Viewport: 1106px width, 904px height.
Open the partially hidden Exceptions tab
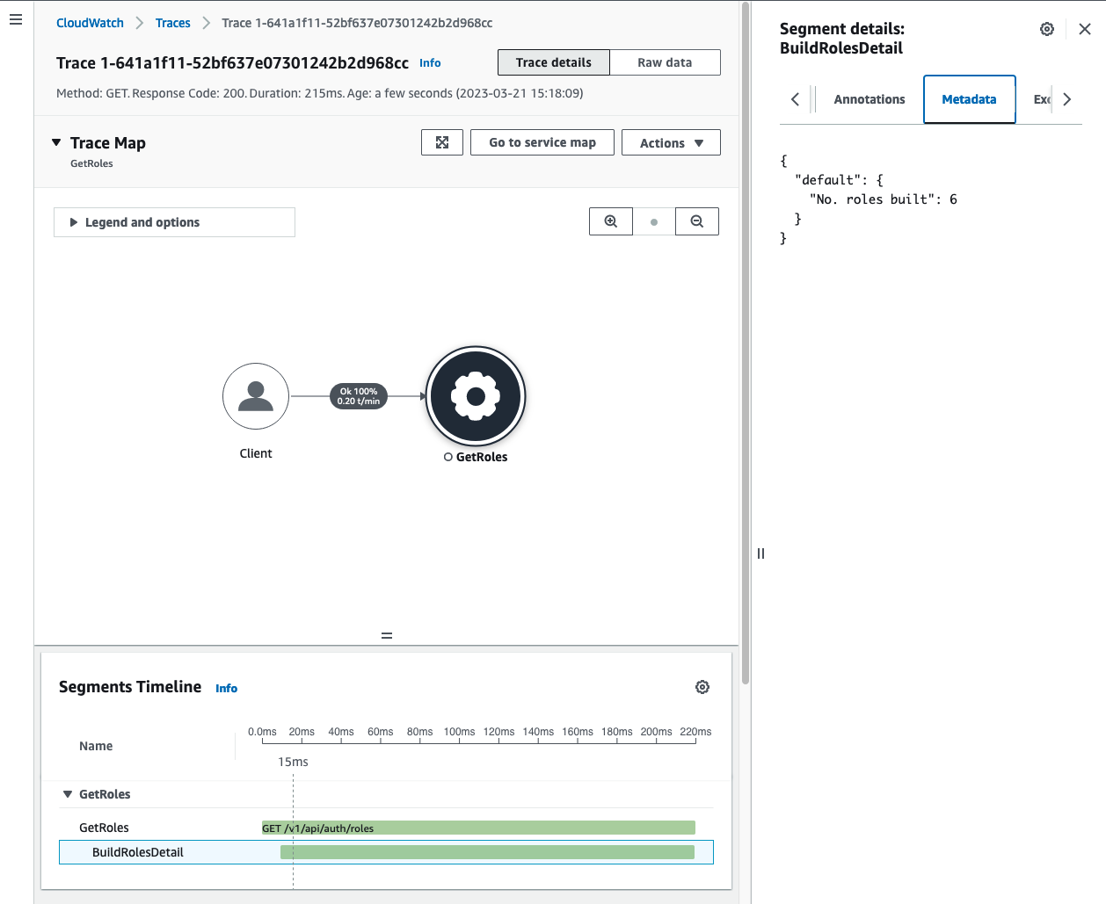tap(1042, 99)
